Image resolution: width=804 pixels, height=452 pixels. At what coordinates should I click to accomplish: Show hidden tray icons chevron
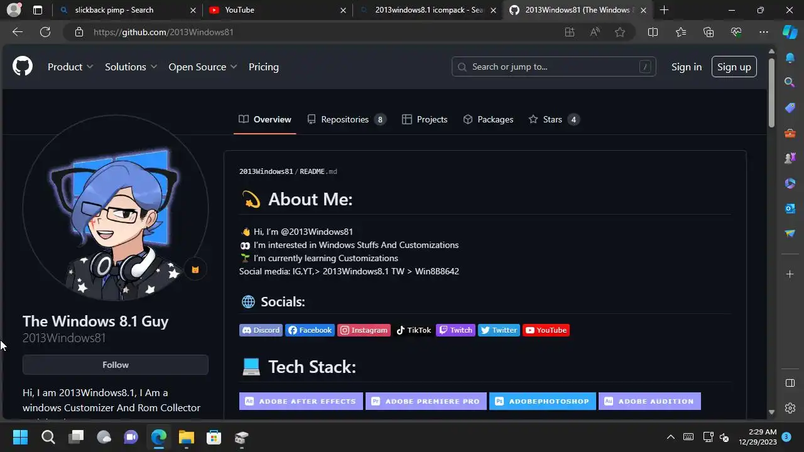coord(670,437)
